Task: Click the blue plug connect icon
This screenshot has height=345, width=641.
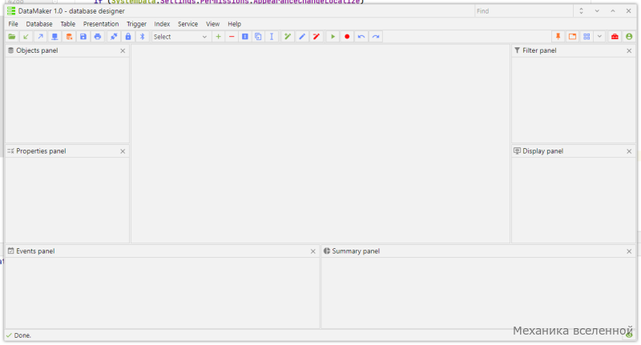Action: pyautogui.click(x=114, y=37)
